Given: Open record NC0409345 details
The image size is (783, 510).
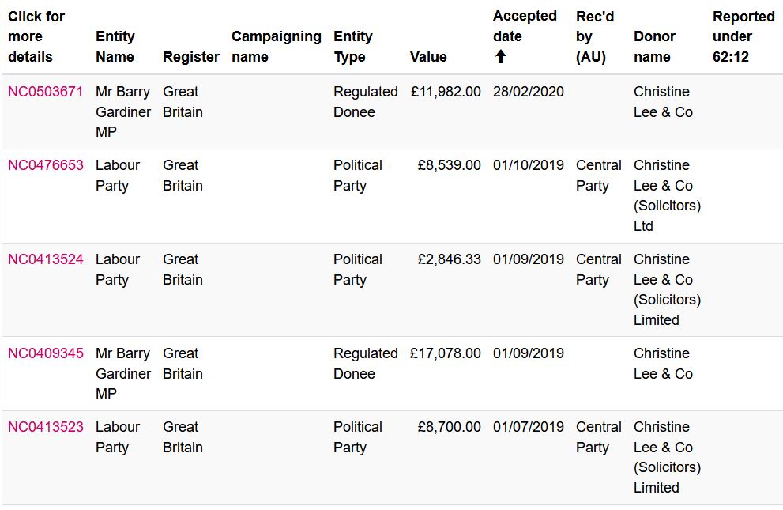Looking at the screenshot, I should [46, 353].
